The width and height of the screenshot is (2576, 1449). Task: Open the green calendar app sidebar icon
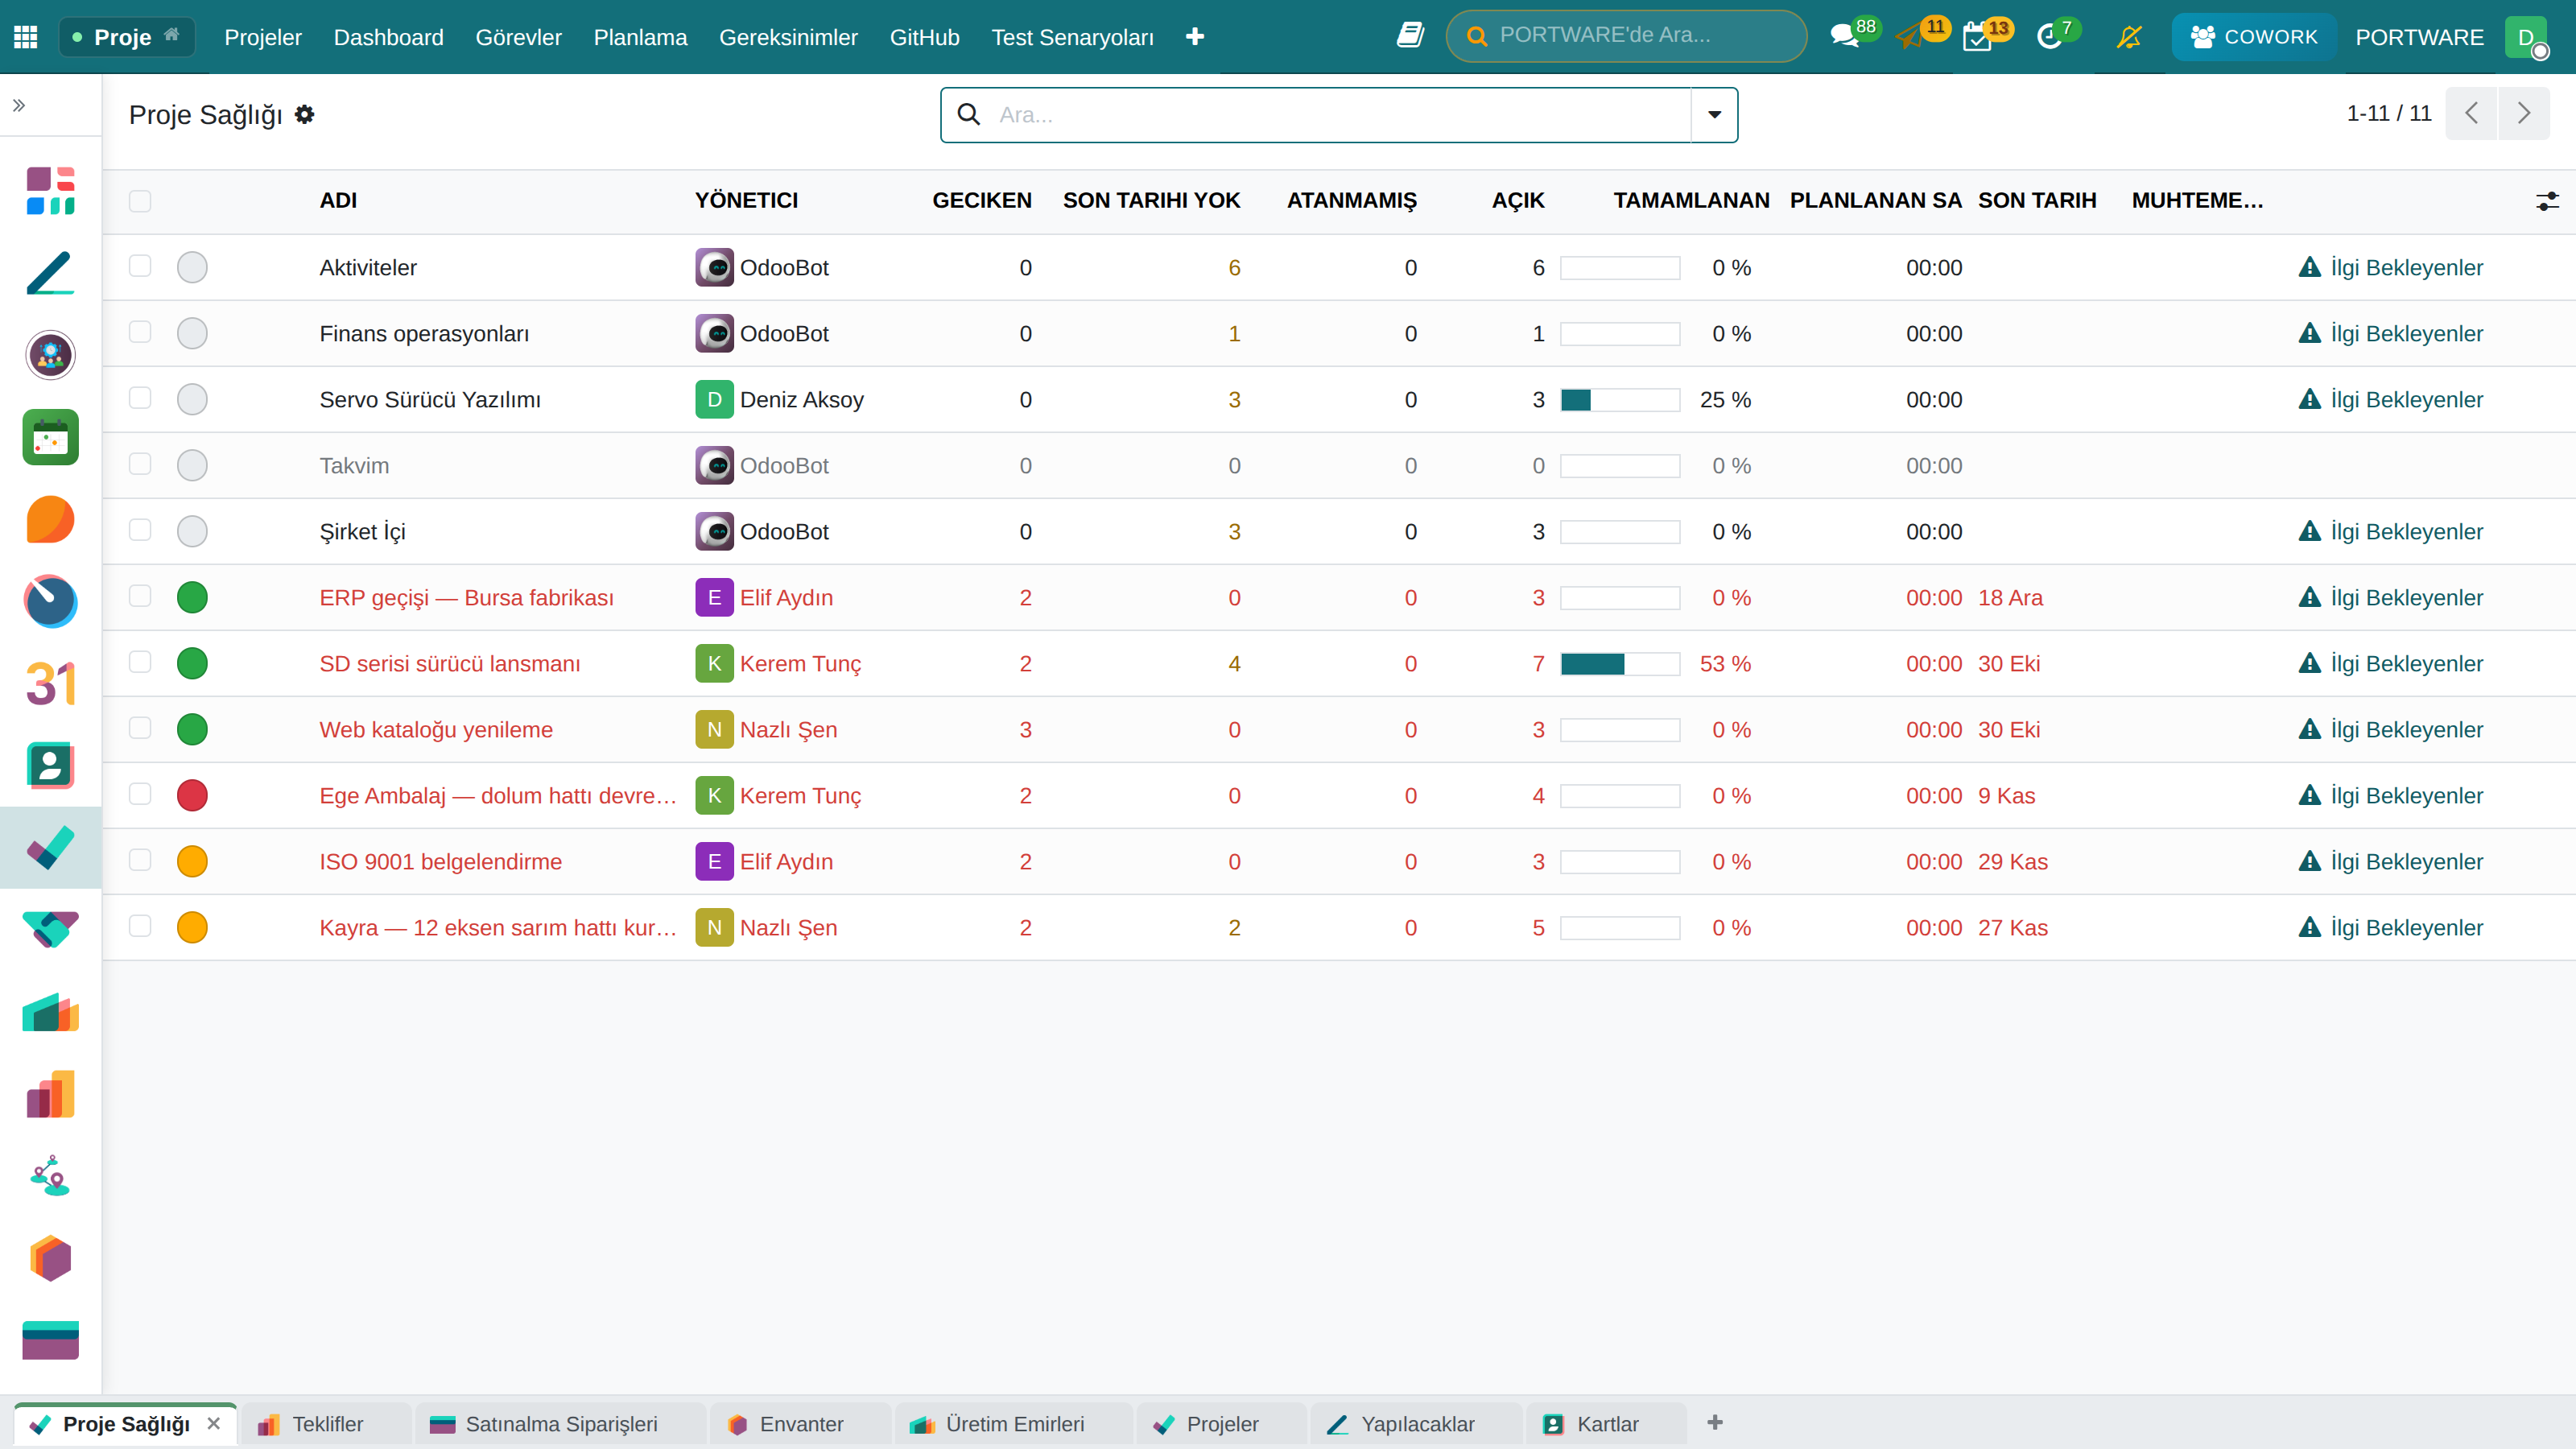[50, 437]
